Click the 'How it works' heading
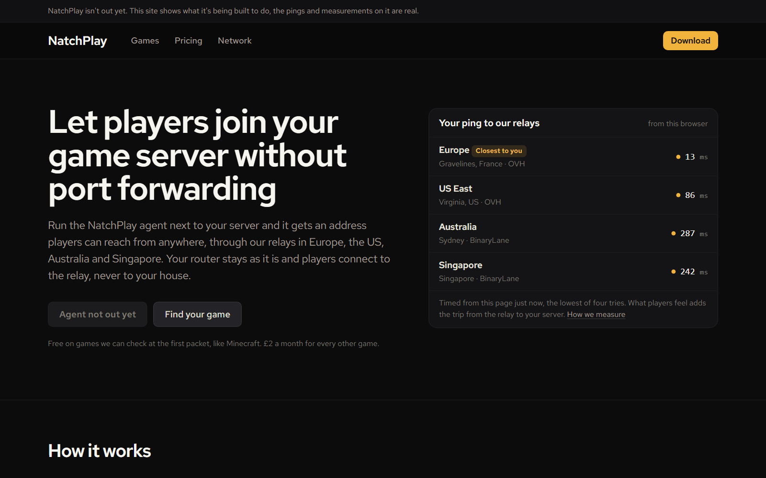The height and width of the screenshot is (478, 766). pos(100,451)
